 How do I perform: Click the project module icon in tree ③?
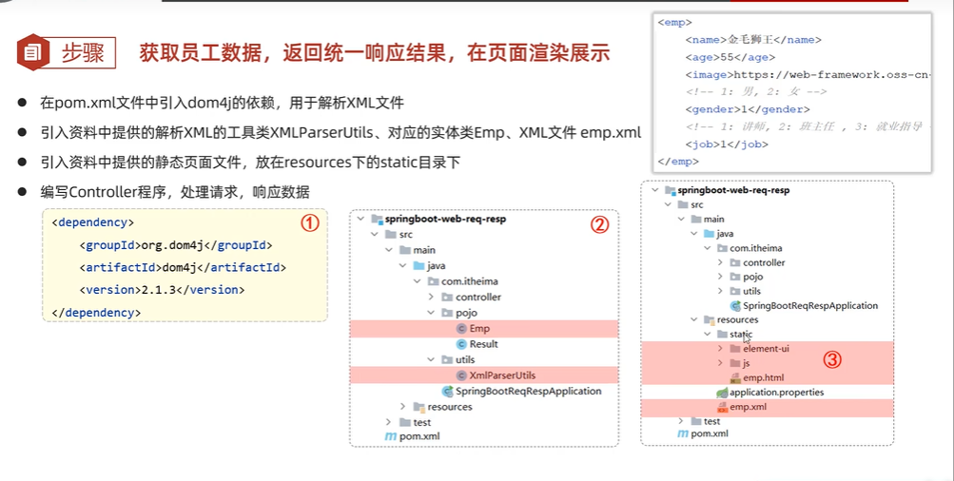point(670,190)
